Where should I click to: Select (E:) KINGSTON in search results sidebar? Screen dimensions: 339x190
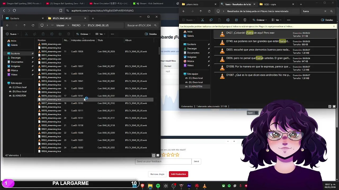(195, 87)
